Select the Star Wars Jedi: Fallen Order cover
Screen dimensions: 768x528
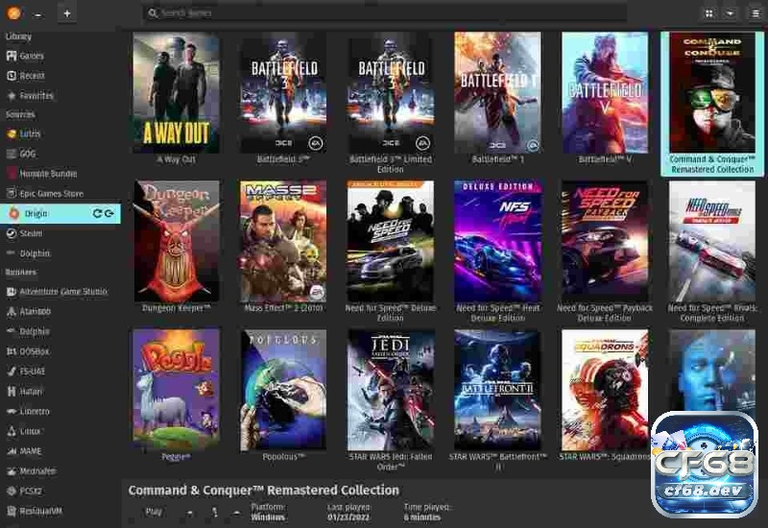tap(391, 390)
